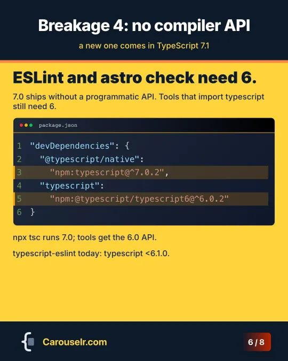Click line number 1 in code gutter
The width and height of the screenshot is (288, 361).
19,145
